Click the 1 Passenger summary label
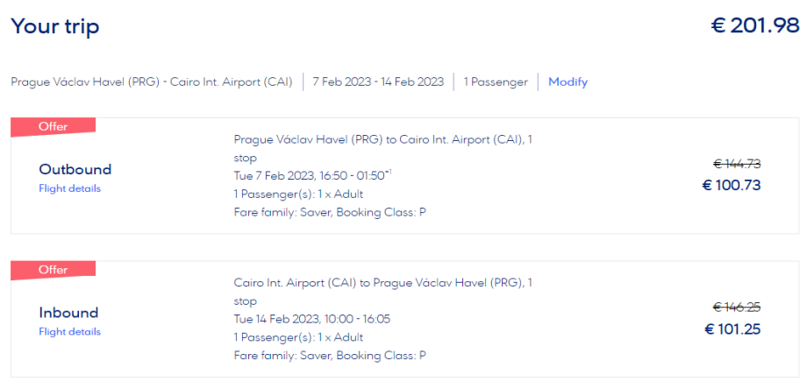The width and height of the screenshot is (807, 382). [x=496, y=82]
